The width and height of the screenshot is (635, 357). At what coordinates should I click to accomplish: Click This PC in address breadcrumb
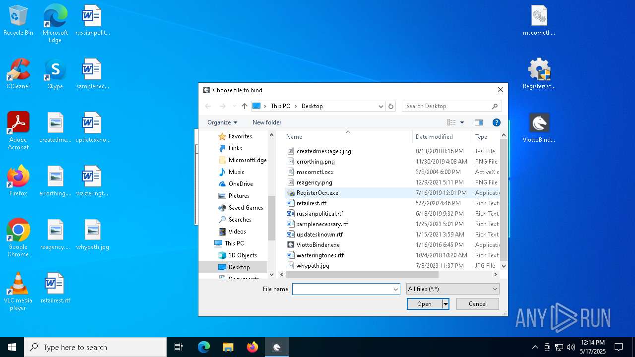(280, 106)
